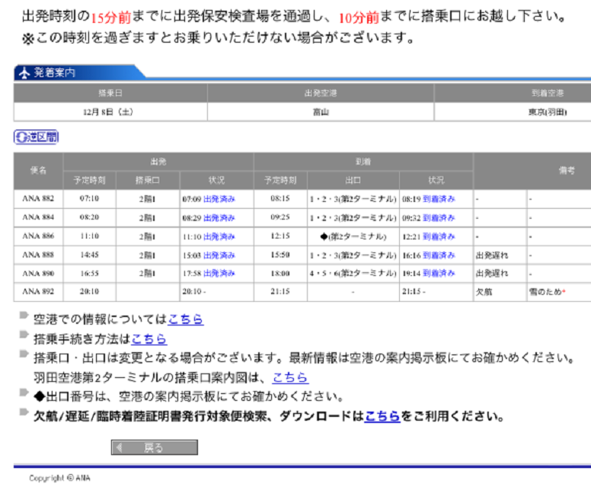Click the red 10分前 text
This screenshot has height=487, width=591.
[359, 18]
